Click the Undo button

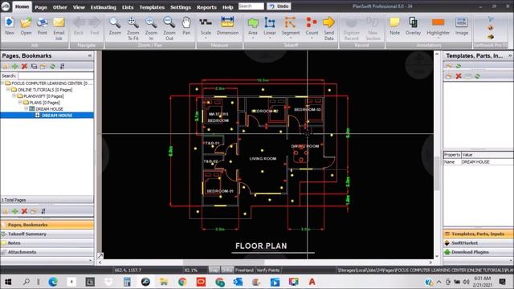(279, 6)
